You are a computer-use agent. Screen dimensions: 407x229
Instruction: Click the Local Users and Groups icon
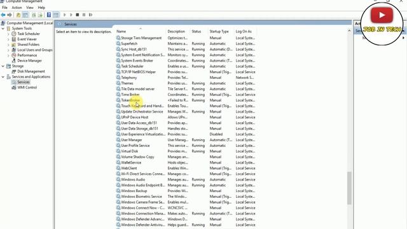click(x=14, y=50)
